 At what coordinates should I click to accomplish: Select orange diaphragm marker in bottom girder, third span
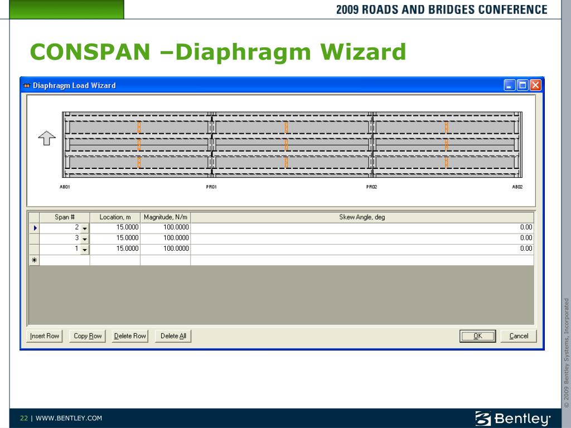447,162
